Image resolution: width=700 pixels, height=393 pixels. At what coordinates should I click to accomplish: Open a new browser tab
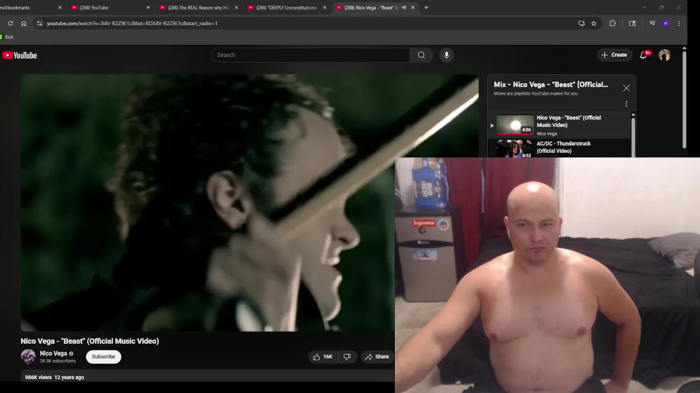click(426, 8)
